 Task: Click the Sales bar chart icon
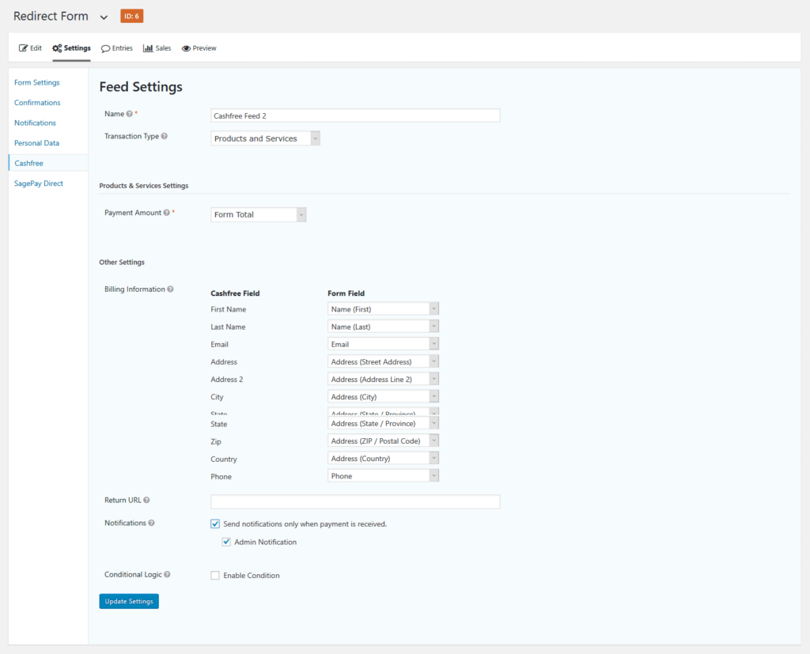[148, 48]
